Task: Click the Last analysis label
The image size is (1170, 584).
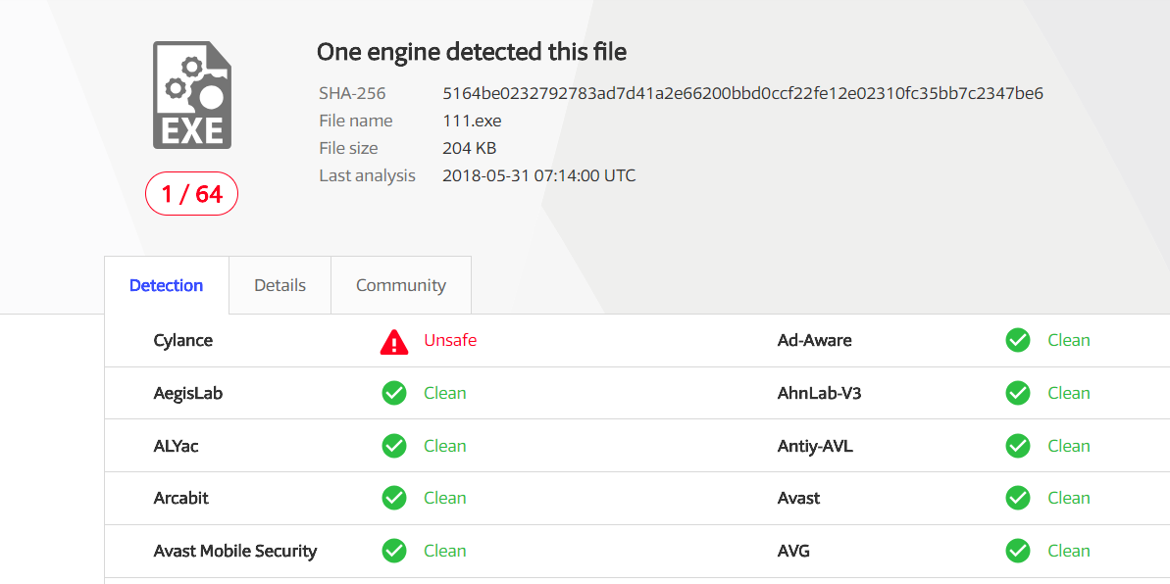Action: coord(367,176)
